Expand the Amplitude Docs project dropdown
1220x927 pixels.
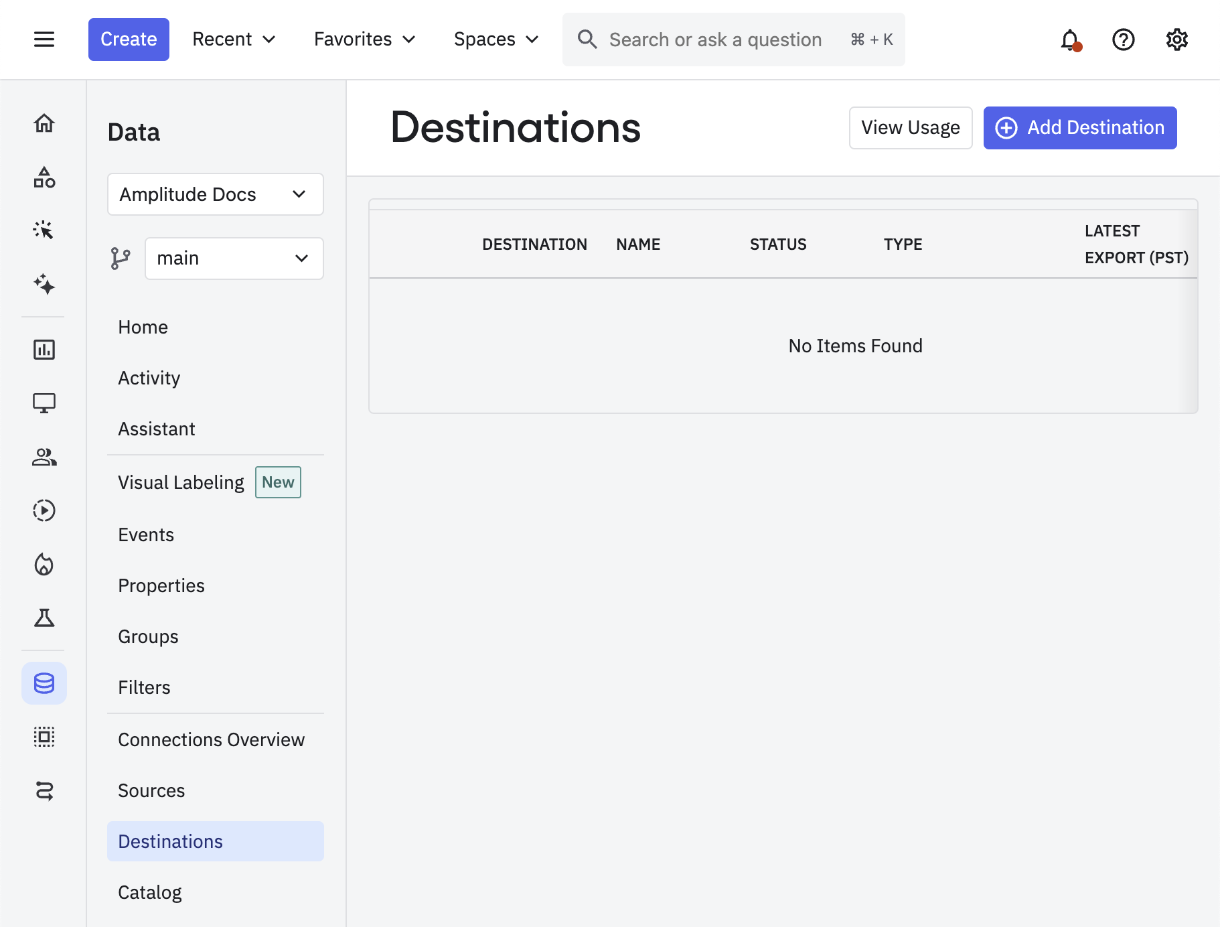tap(215, 194)
